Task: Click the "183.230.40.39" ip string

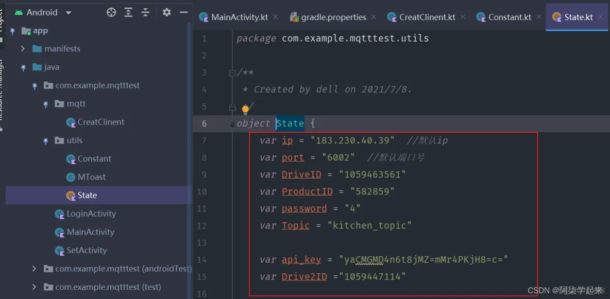Action: (x=352, y=140)
